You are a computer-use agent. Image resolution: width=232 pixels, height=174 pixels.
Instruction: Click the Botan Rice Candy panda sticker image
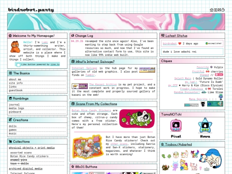coord(137,119)
